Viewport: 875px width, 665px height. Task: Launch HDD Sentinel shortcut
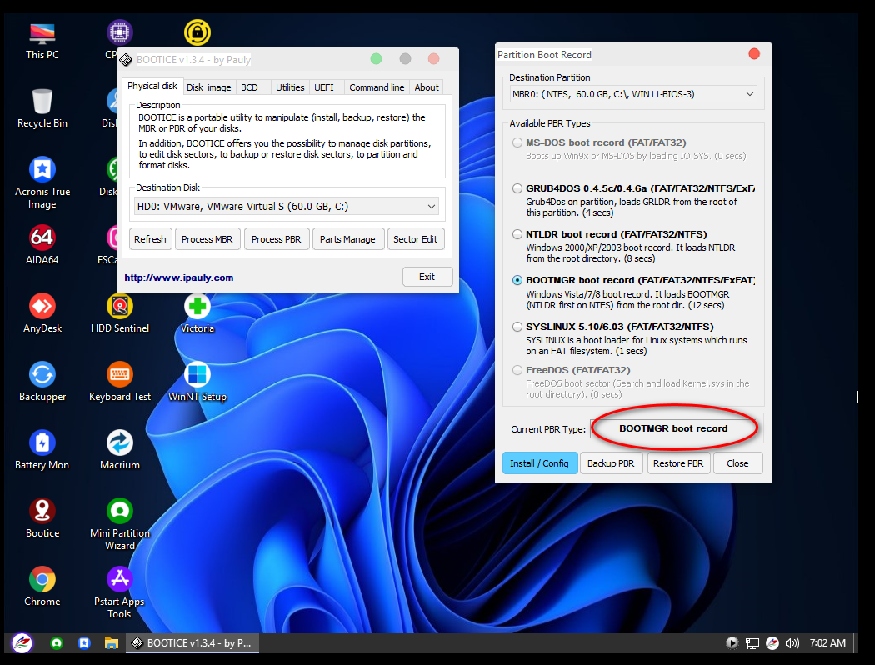pyautogui.click(x=120, y=313)
